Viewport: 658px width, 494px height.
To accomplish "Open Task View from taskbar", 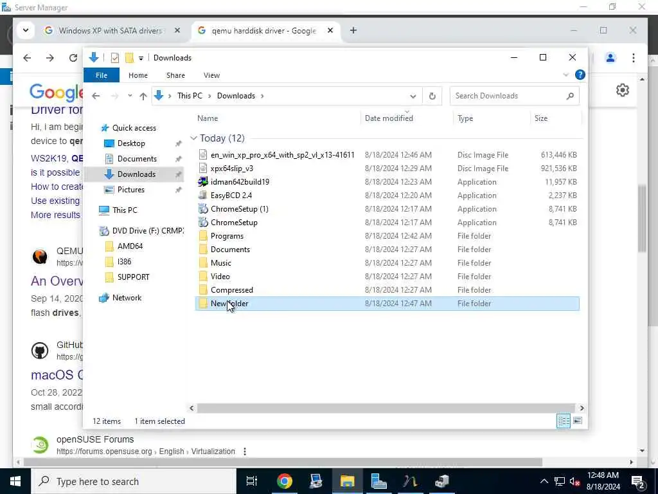I will point(251,481).
